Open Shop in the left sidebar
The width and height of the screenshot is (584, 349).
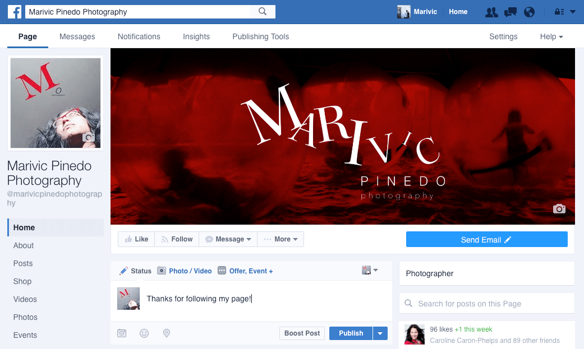[22, 281]
